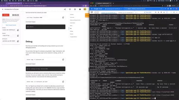
Task: Open the Chrome menu in macOS menu bar
Action: tap(6, 1)
